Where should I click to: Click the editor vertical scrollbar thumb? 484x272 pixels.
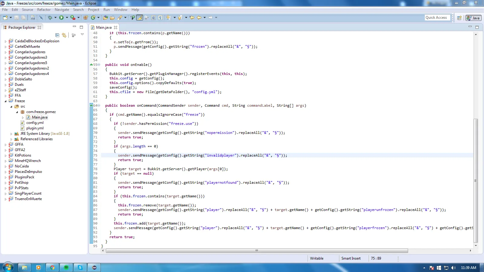476,181
